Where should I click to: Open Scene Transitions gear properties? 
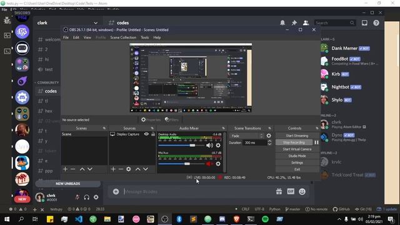click(x=269, y=136)
